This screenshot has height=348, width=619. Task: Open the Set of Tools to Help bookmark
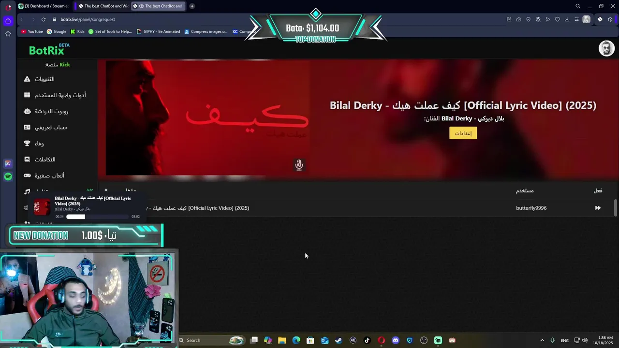110,31
